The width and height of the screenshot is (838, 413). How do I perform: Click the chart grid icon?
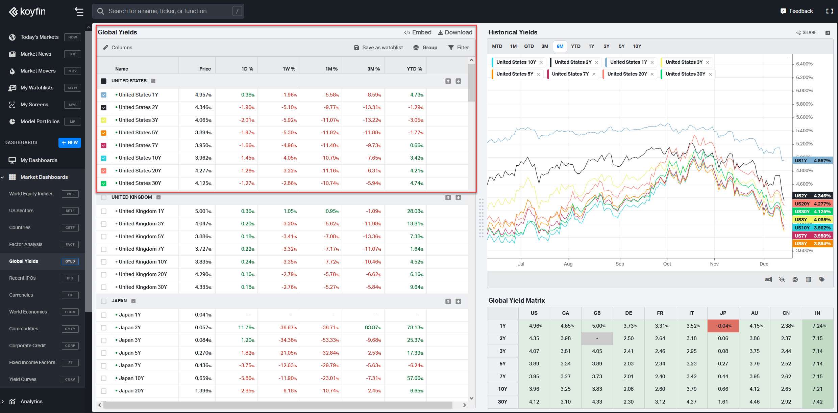pyautogui.click(x=809, y=279)
